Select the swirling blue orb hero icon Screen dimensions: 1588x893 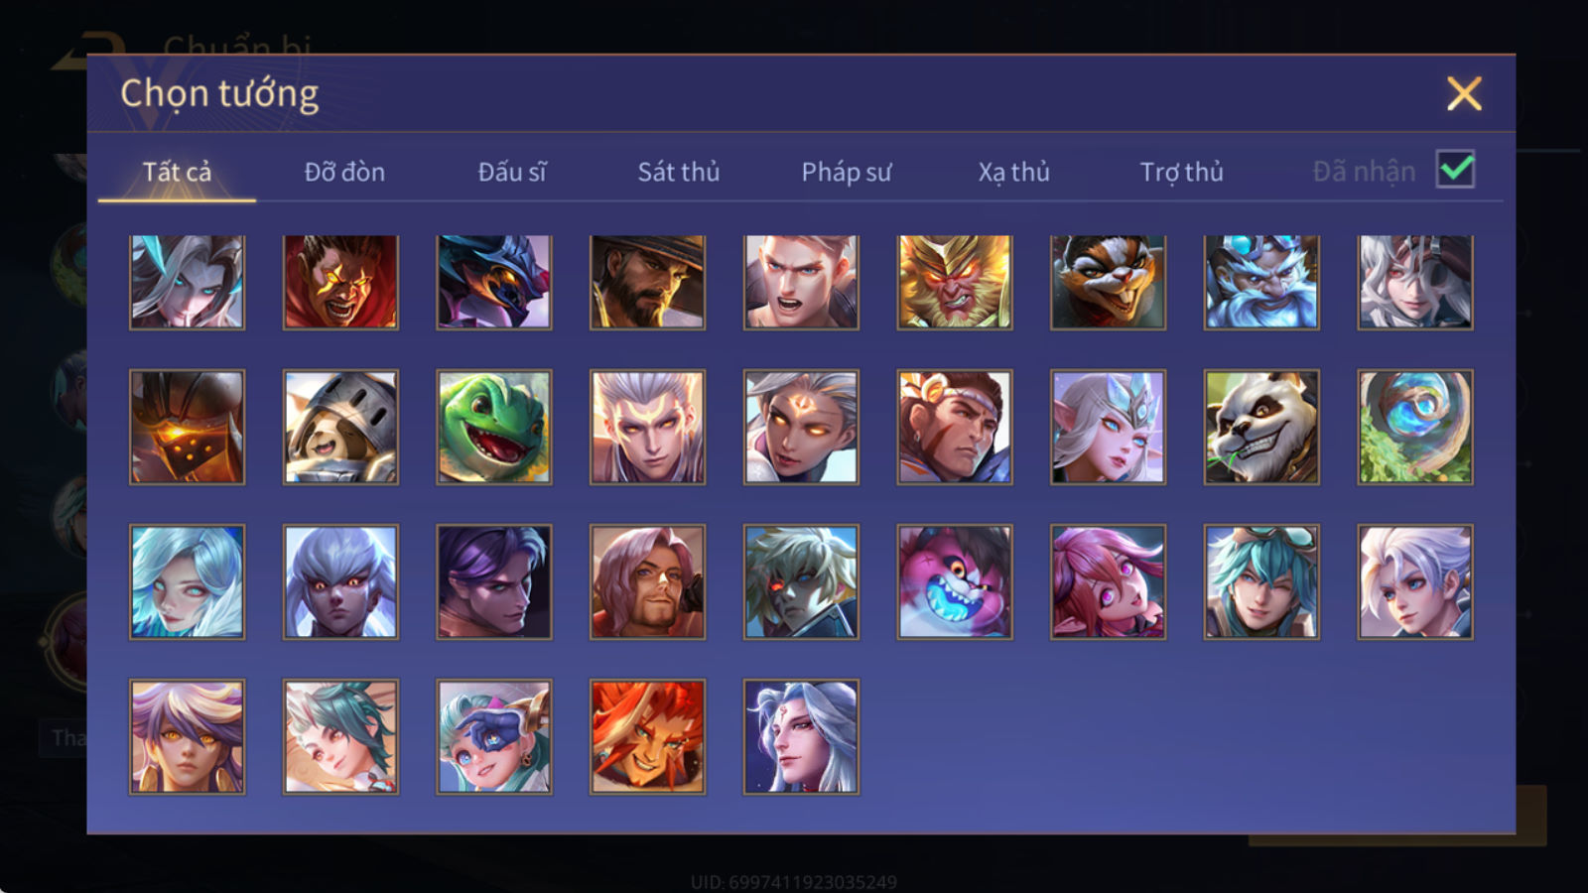(1415, 428)
